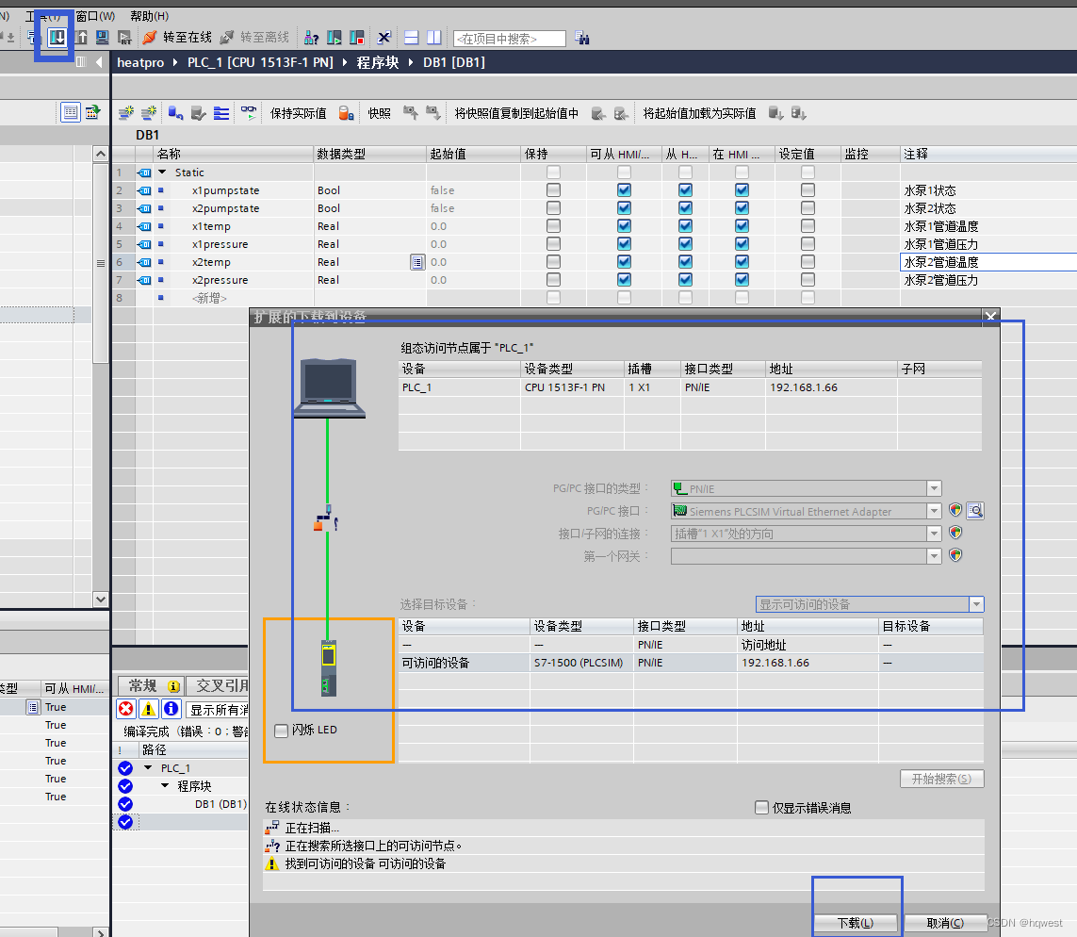This screenshot has width=1077, height=937.
Task: Click the scroll up arrow in the project tree
Action: 101,154
